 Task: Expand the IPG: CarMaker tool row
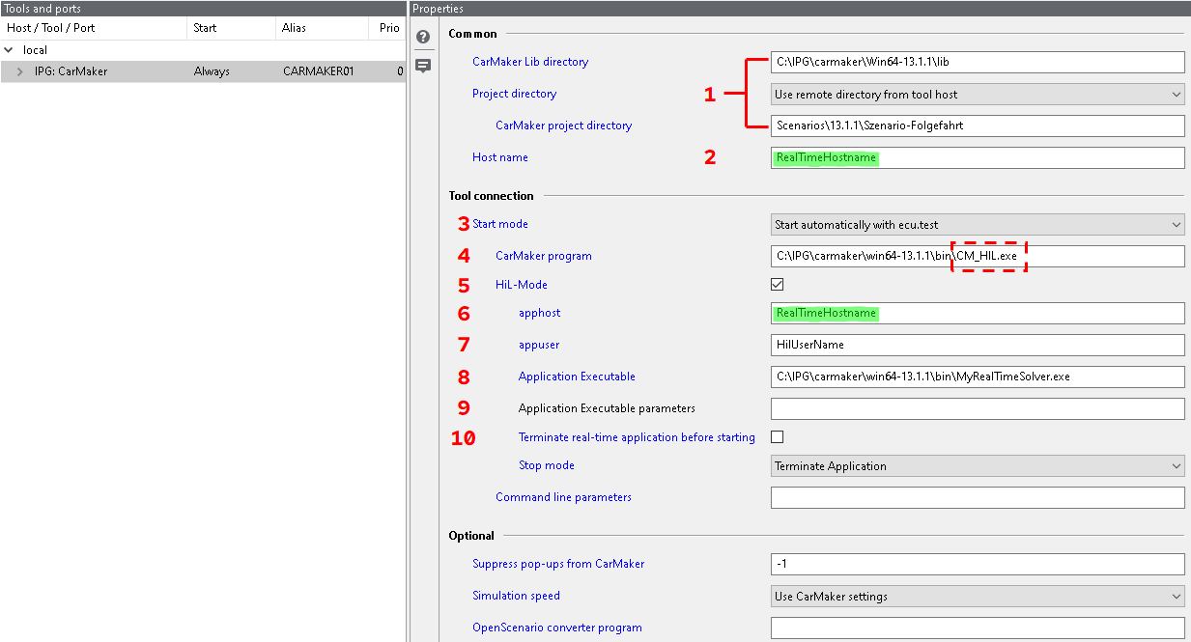pyautogui.click(x=20, y=71)
